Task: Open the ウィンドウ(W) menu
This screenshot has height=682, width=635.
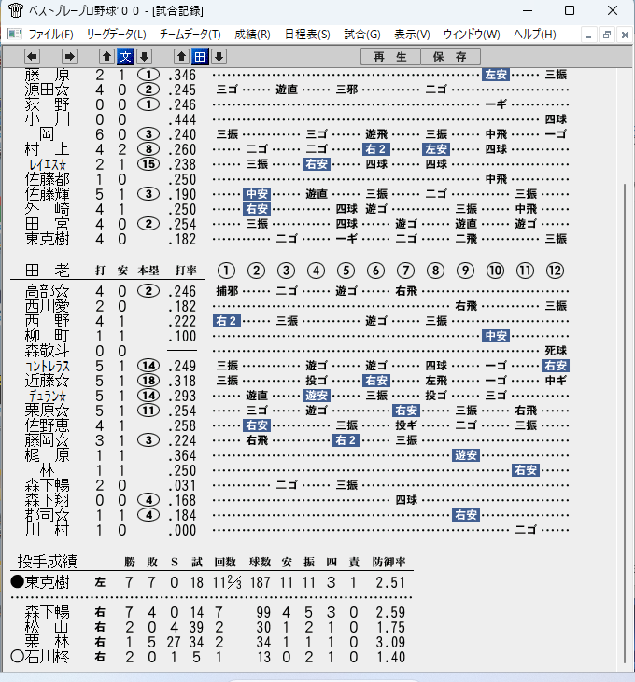Action: 472,35
